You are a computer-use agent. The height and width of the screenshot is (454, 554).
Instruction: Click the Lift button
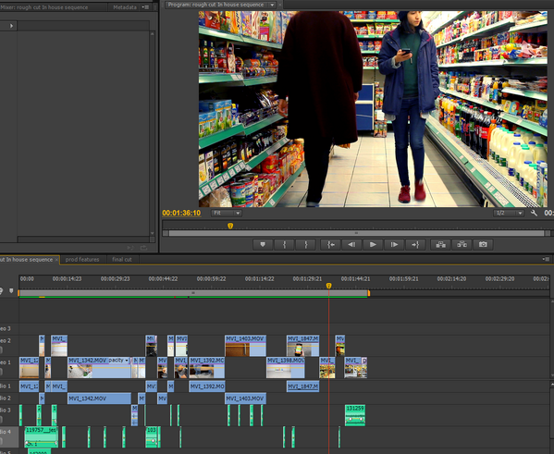[440, 244]
